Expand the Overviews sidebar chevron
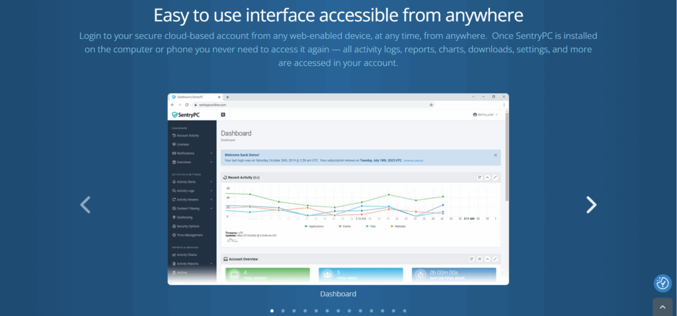The width and height of the screenshot is (677, 316). [x=211, y=162]
